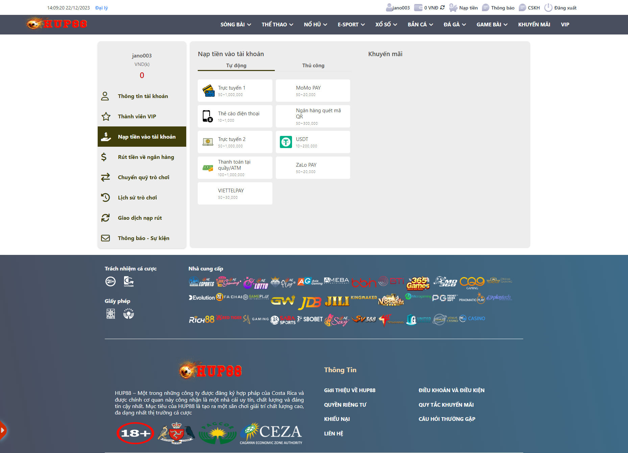Expand the NỔ HŨ dropdown menu
The height and width of the screenshot is (453, 628).
point(315,24)
